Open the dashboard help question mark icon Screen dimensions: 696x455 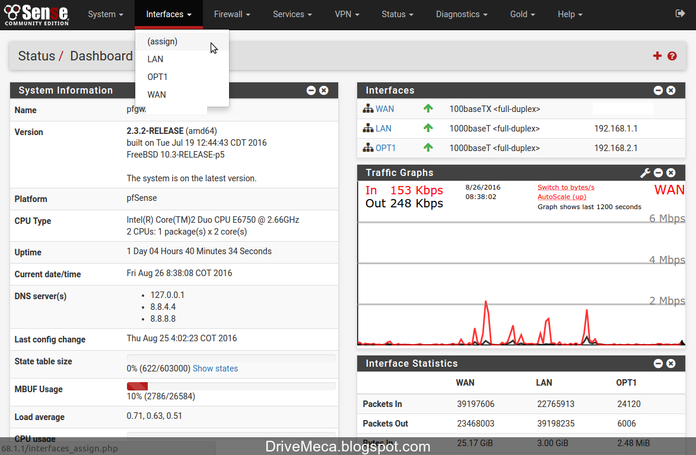pyautogui.click(x=672, y=56)
